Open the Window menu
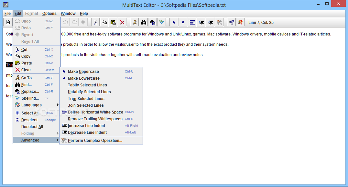This screenshot has width=348, height=187. [x=68, y=14]
